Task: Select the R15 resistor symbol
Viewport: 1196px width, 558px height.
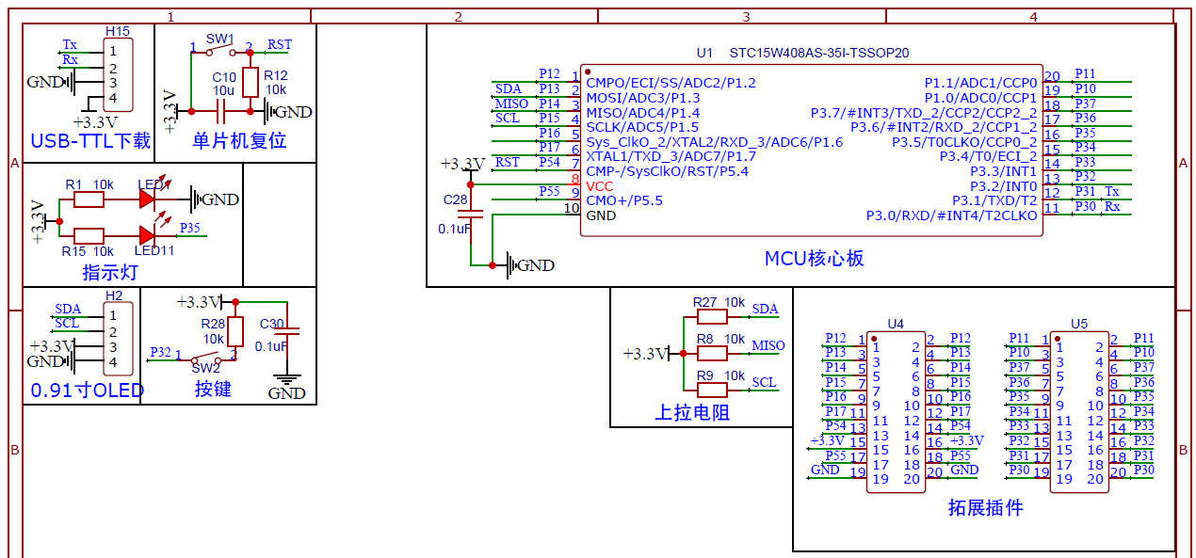Action: pyautogui.click(x=89, y=235)
